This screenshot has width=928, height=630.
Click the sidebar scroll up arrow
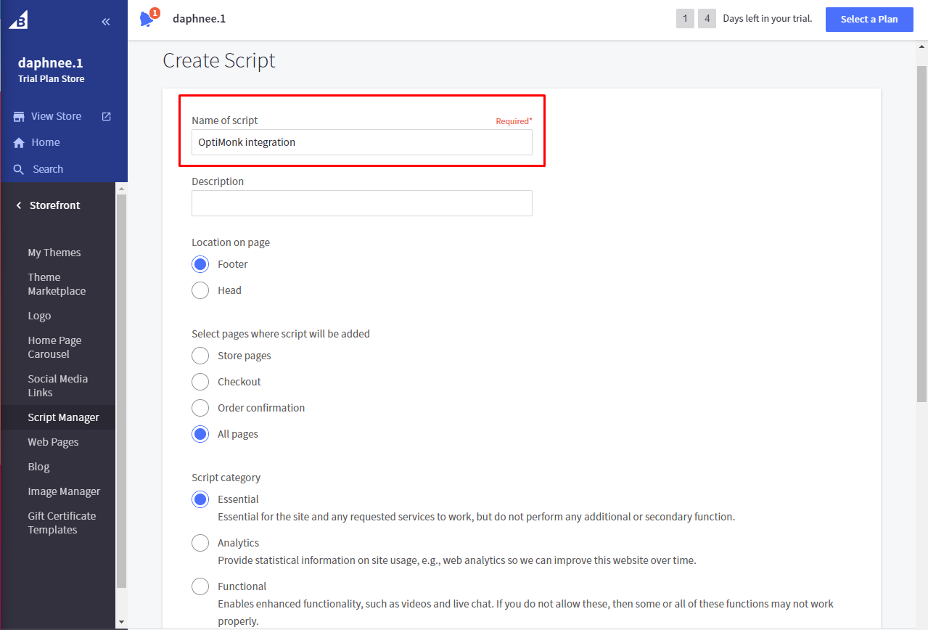pos(121,188)
